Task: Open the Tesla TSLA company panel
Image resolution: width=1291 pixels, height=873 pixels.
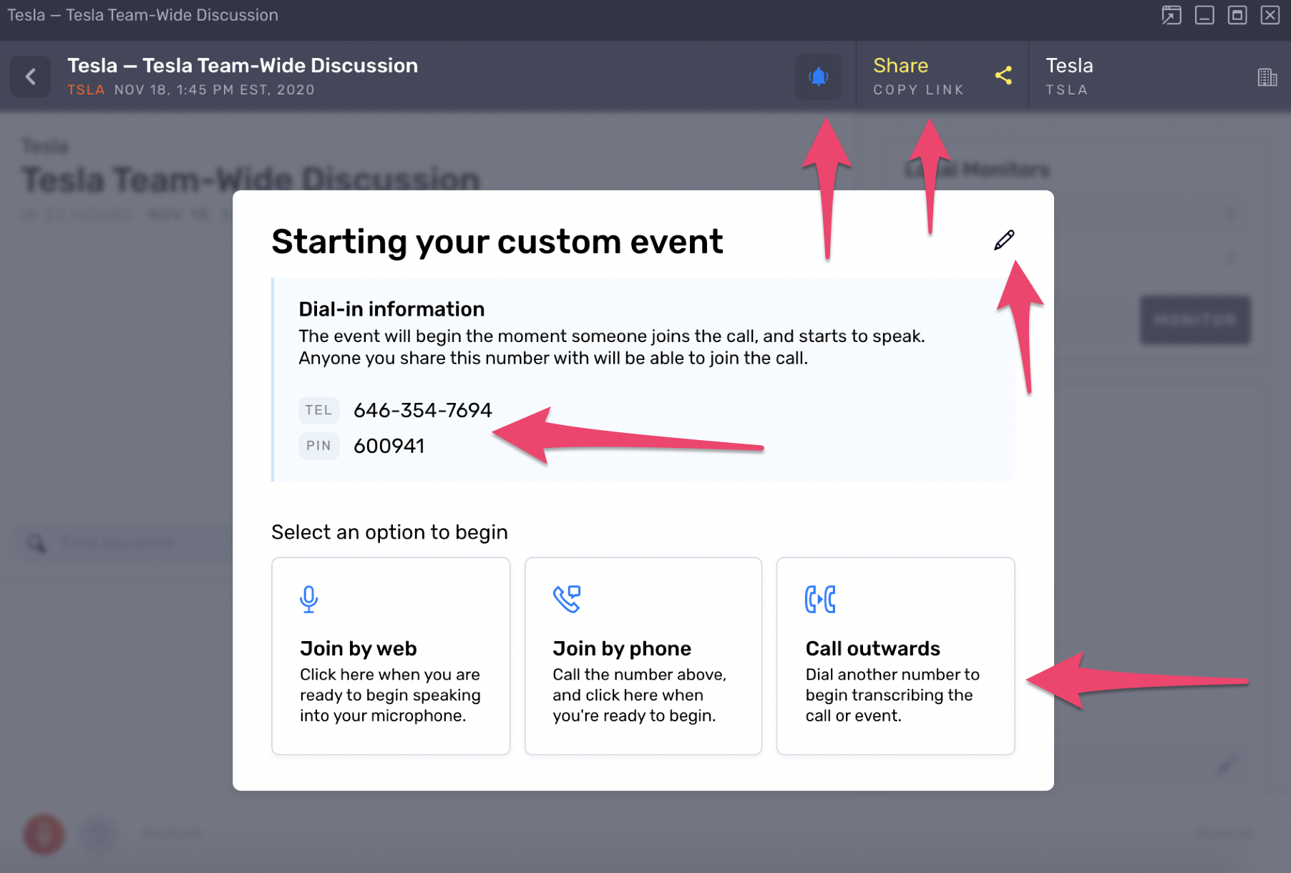Action: point(1159,76)
